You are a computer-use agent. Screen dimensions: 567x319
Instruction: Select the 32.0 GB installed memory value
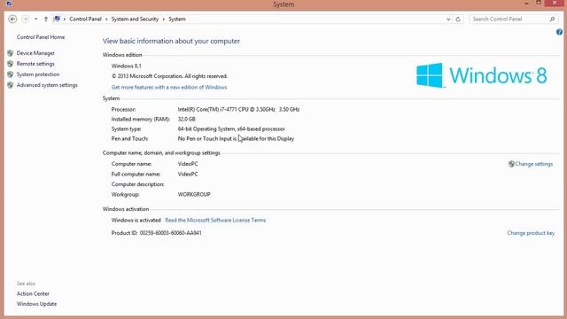(187, 119)
